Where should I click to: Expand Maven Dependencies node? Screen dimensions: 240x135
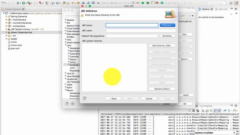click(6, 32)
